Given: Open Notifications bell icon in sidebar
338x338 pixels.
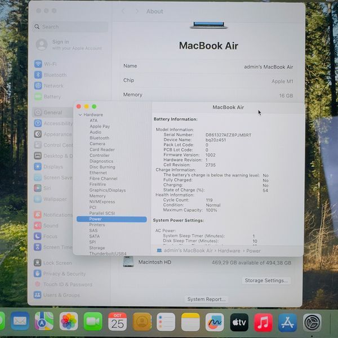Looking at the screenshot, I should click(x=38, y=215).
